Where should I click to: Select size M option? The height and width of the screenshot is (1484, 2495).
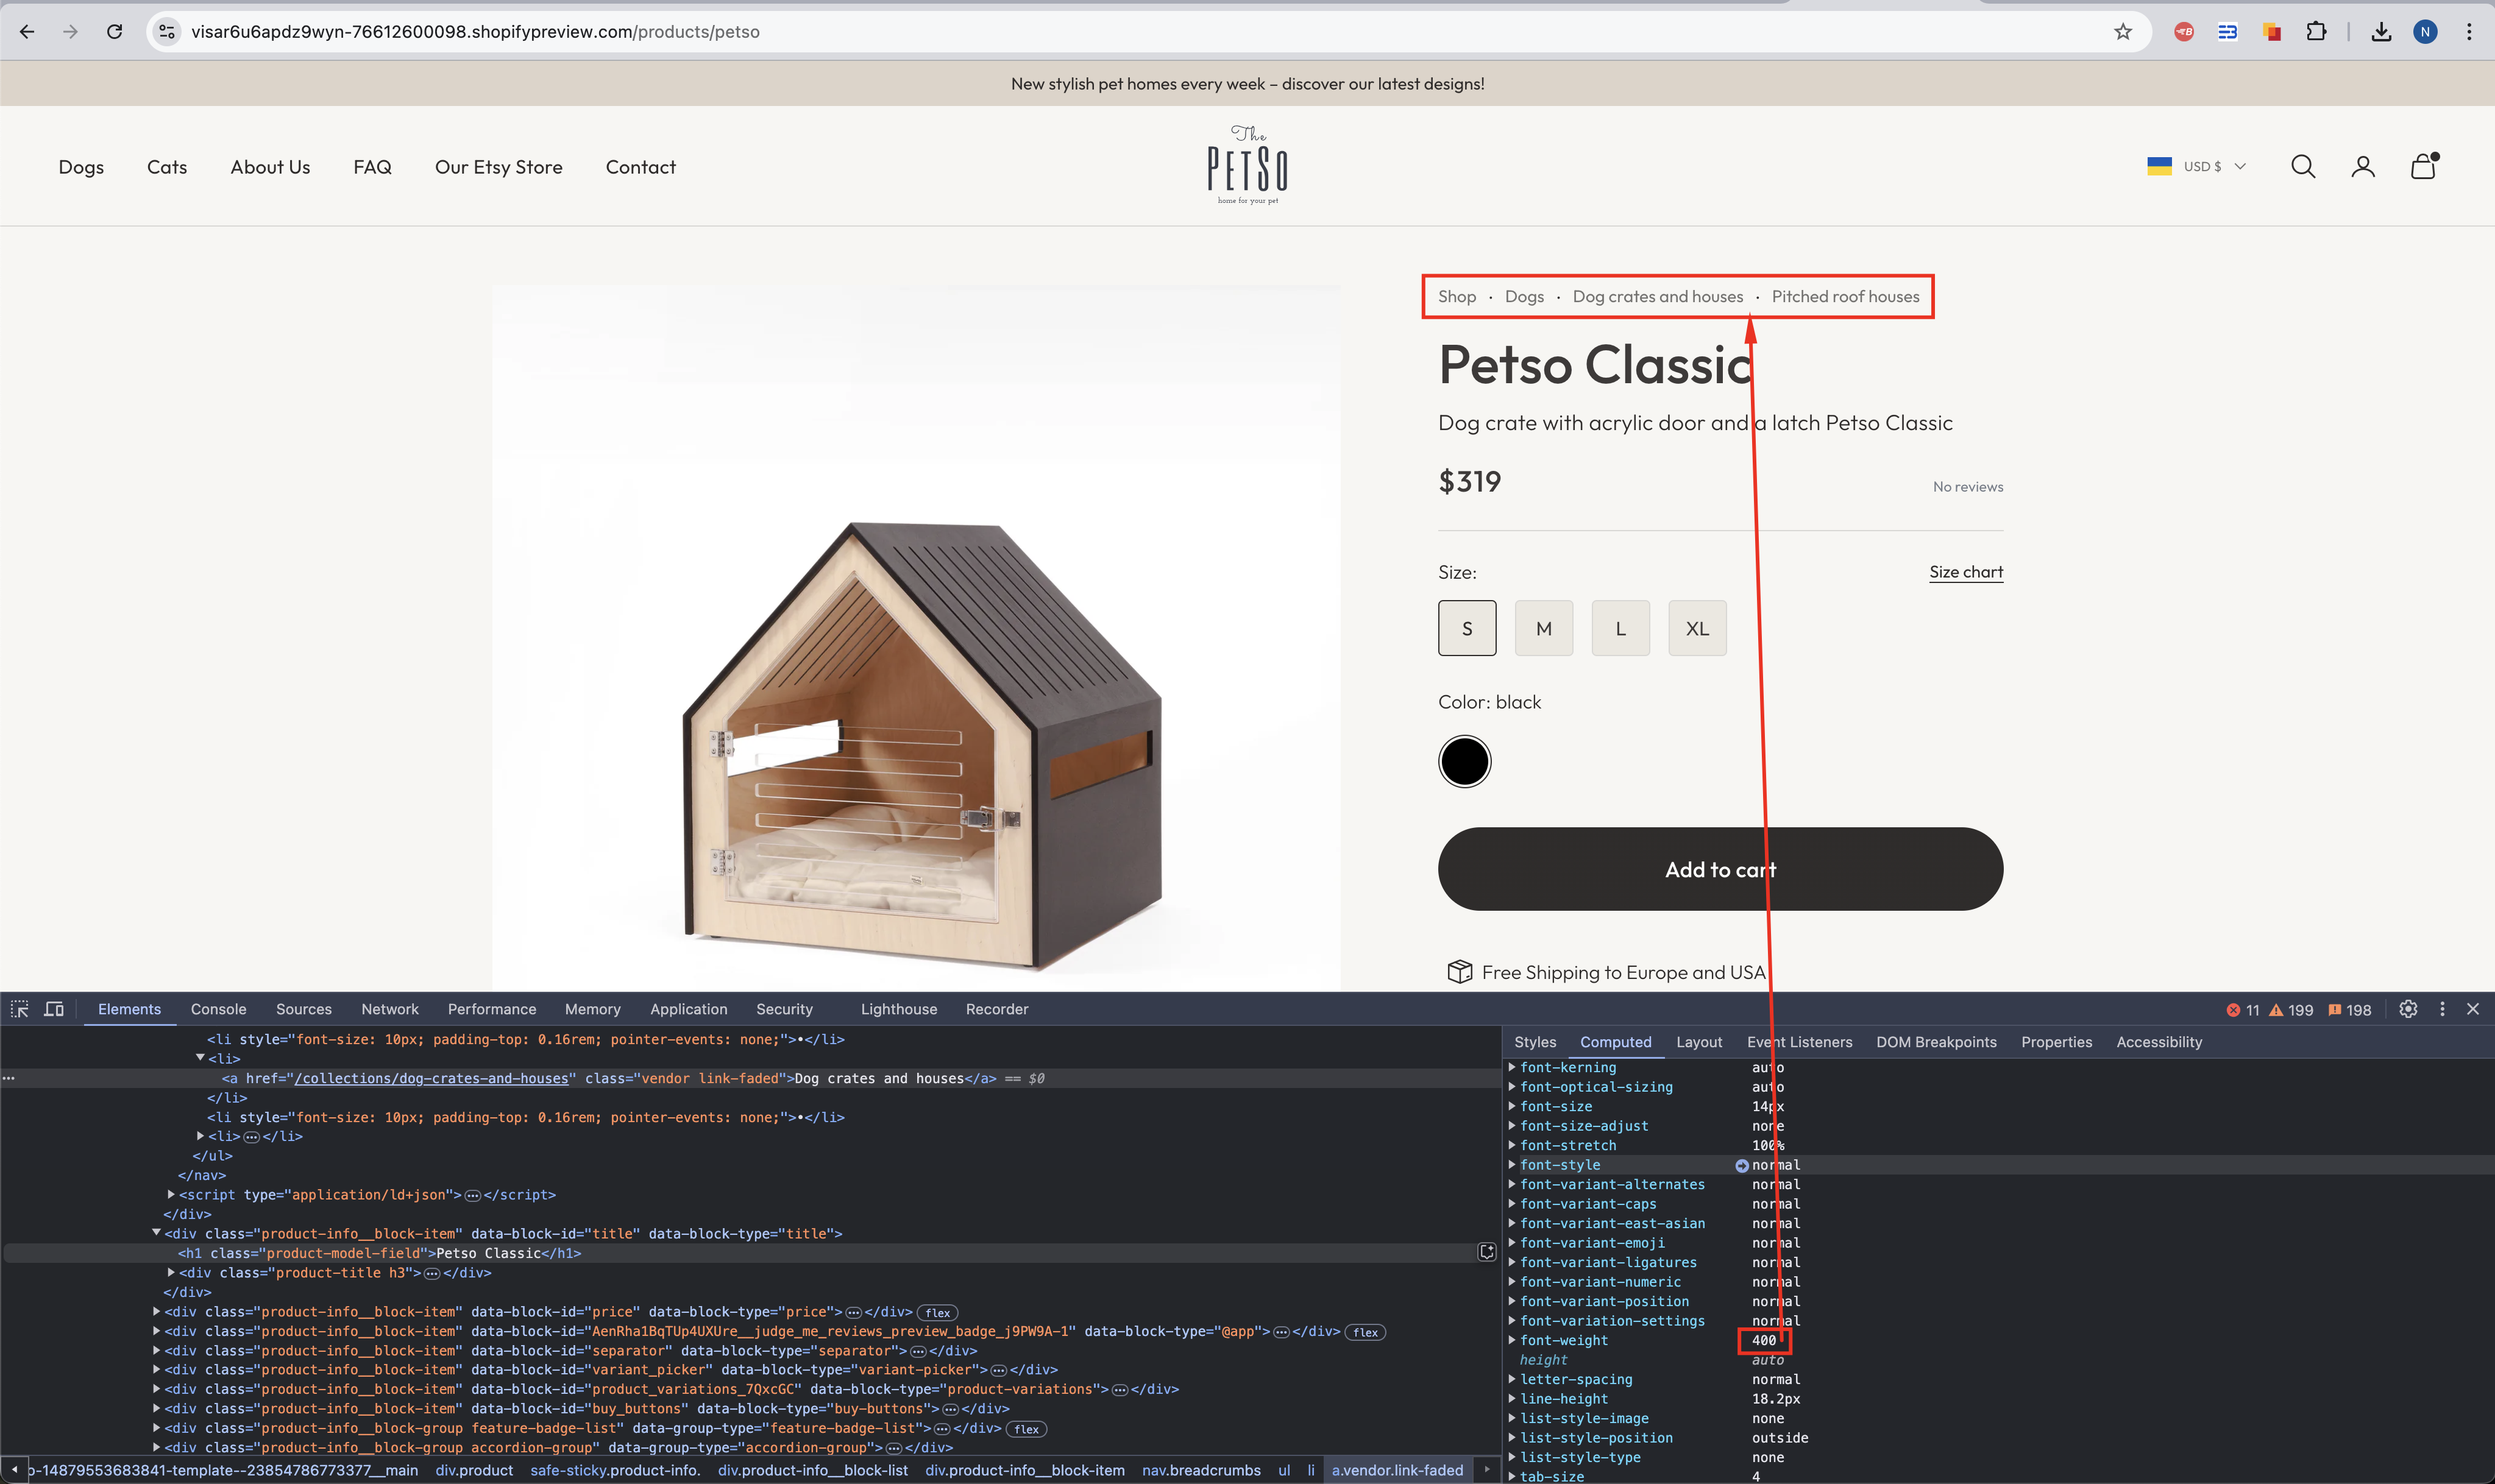coord(1544,628)
